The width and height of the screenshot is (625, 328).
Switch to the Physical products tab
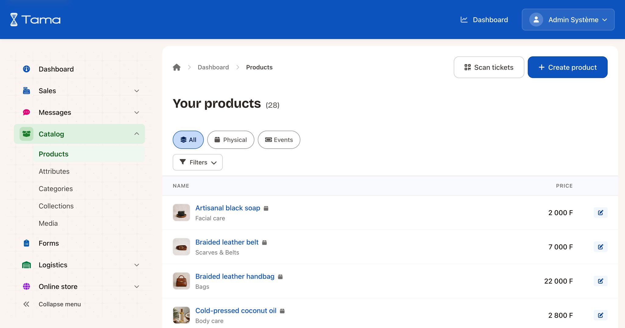coord(231,140)
